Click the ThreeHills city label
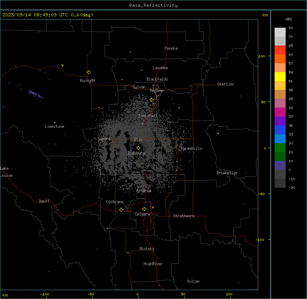This screenshot has height=299, width=307. (x=192, y=148)
